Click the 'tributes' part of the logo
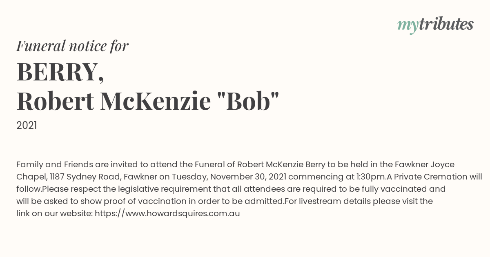This screenshot has width=490, height=257. pyautogui.click(x=446, y=24)
